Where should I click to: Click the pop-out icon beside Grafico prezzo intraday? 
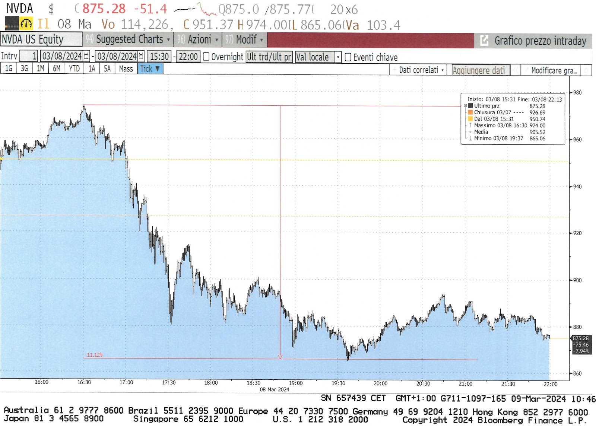(x=484, y=41)
